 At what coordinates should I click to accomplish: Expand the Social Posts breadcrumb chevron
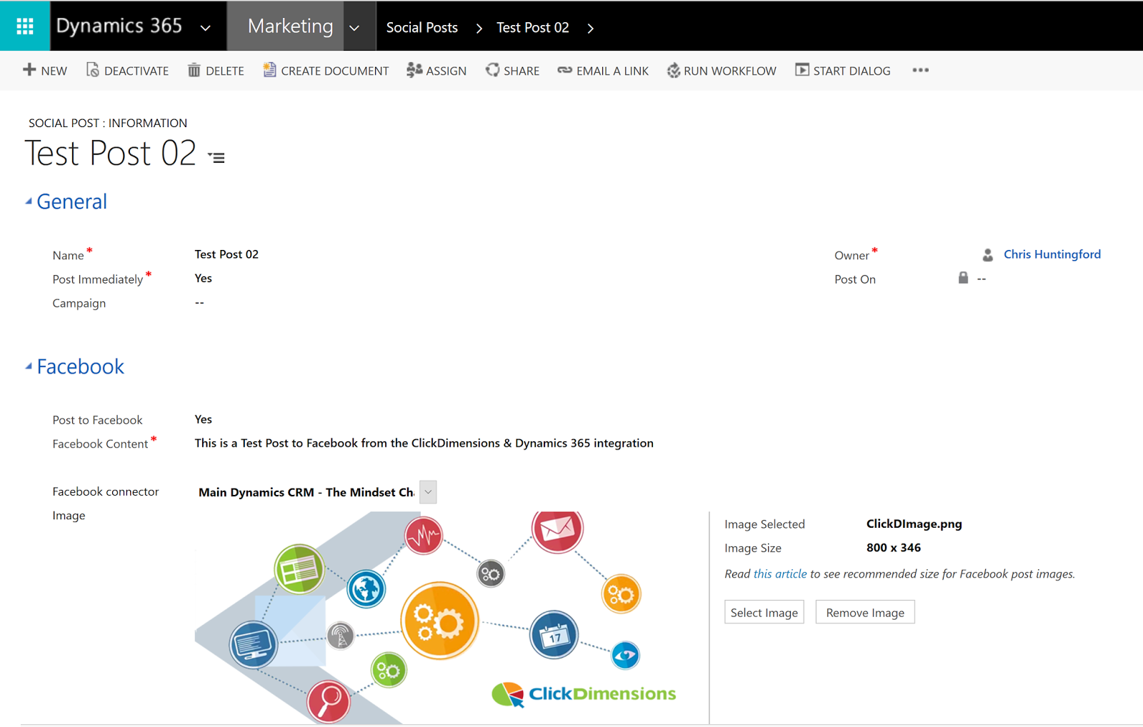(x=479, y=28)
